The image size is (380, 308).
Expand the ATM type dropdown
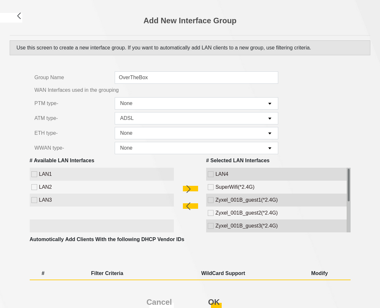pos(196,118)
